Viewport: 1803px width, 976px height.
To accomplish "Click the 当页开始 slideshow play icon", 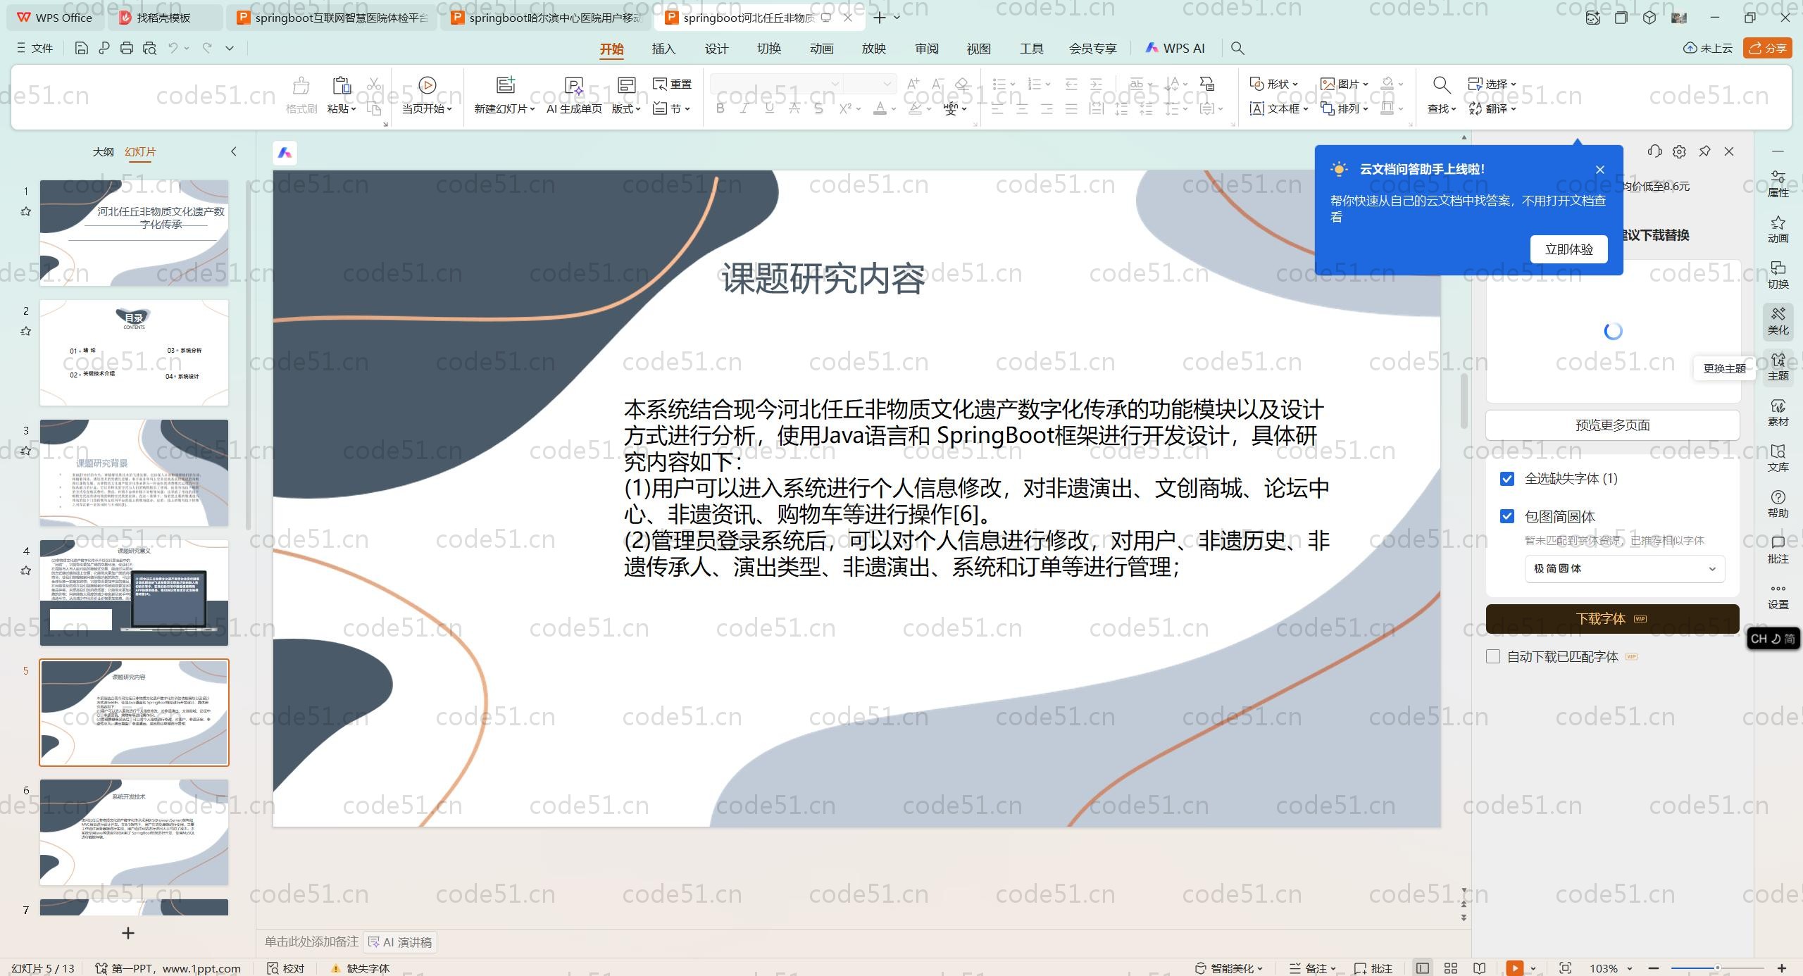I will click(427, 85).
